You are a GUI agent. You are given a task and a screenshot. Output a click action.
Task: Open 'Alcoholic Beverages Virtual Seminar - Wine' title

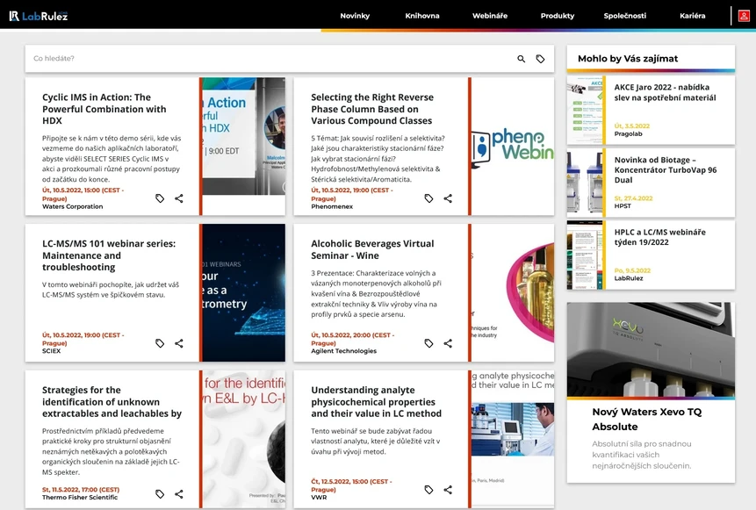[x=372, y=249]
